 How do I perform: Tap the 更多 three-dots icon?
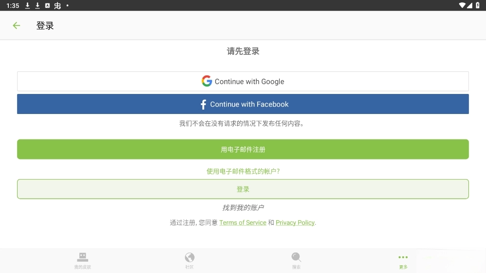tap(403, 257)
